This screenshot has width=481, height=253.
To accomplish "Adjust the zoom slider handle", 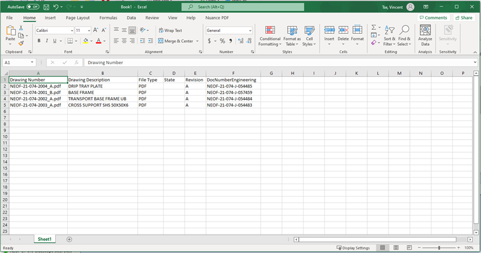I will [x=439, y=247].
